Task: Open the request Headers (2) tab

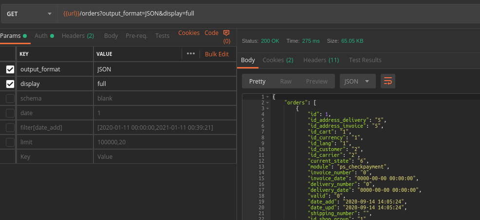Action: [78, 36]
